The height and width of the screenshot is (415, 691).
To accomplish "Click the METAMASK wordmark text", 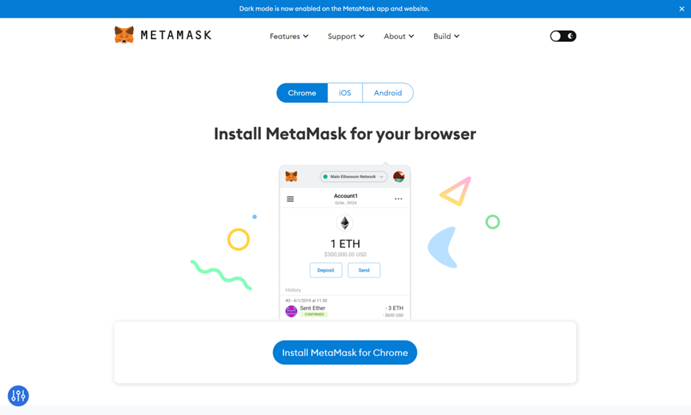I will coord(176,35).
